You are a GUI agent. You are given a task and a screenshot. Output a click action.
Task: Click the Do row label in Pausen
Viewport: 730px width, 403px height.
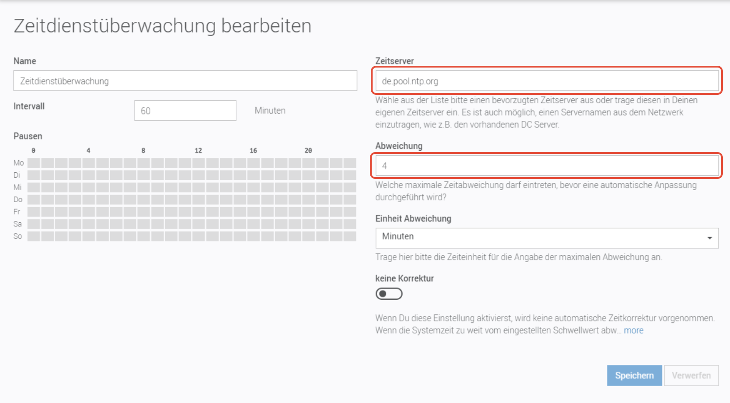(x=18, y=199)
